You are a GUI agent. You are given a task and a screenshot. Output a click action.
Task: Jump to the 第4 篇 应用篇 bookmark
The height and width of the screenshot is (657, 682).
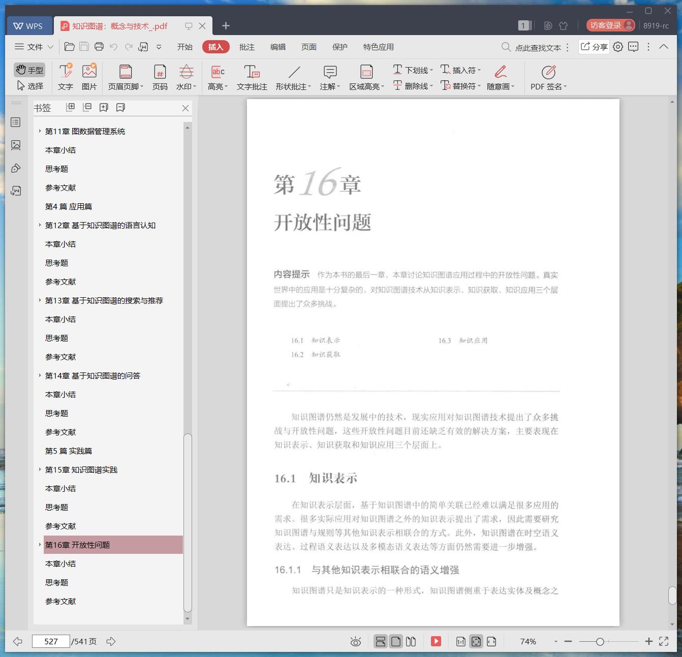69,206
